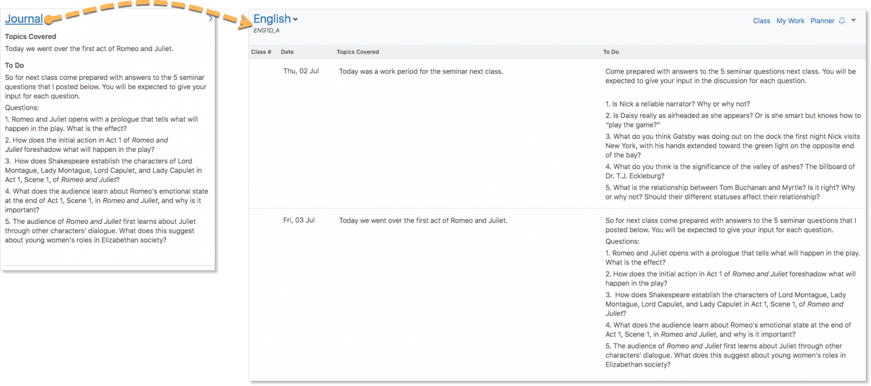871x386 pixels.
Task: Click the Topics Covered column header
Action: pyautogui.click(x=357, y=52)
